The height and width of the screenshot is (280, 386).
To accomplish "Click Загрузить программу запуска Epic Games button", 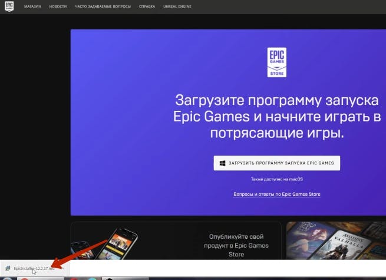I will [277, 163].
